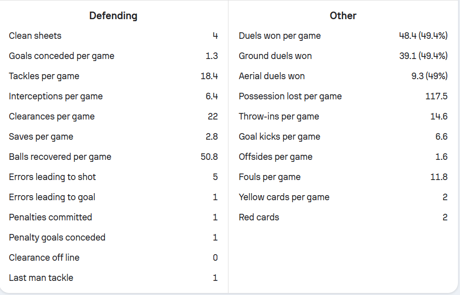460x295 pixels.
Task: Click the Errors leading to goal label
Action: pos(52,197)
